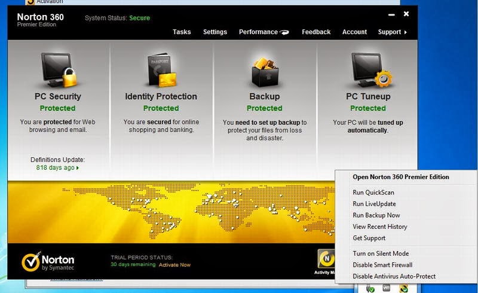478x293 pixels.
Task: Close the Norton 360 window
Action: point(406,14)
